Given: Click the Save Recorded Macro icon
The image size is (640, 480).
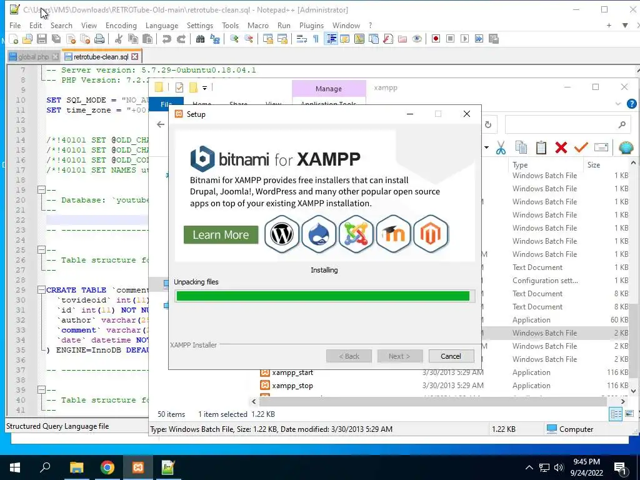Looking at the screenshot, I should coord(494,39).
